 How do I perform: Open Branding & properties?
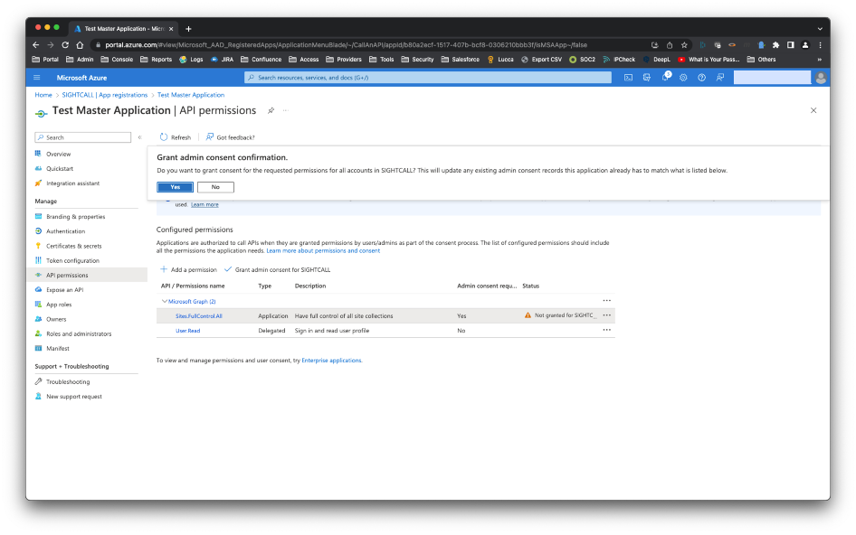coord(75,217)
